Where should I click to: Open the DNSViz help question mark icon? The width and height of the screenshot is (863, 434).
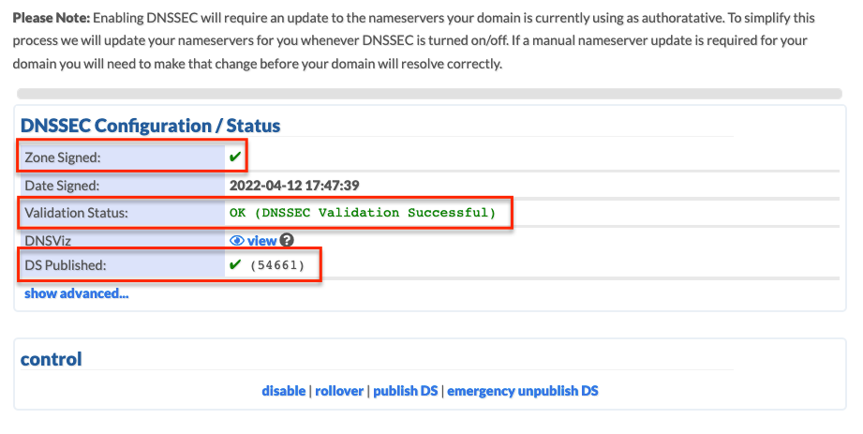point(287,240)
